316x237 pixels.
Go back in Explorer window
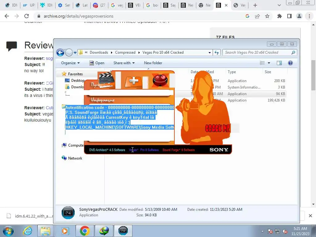pos(60,52)
